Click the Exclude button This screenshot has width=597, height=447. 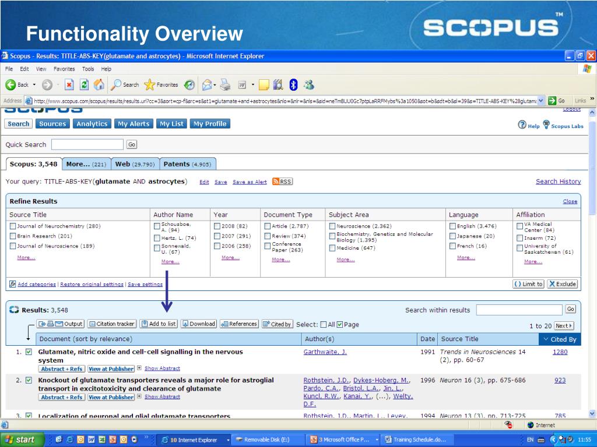tap(563, 284)
